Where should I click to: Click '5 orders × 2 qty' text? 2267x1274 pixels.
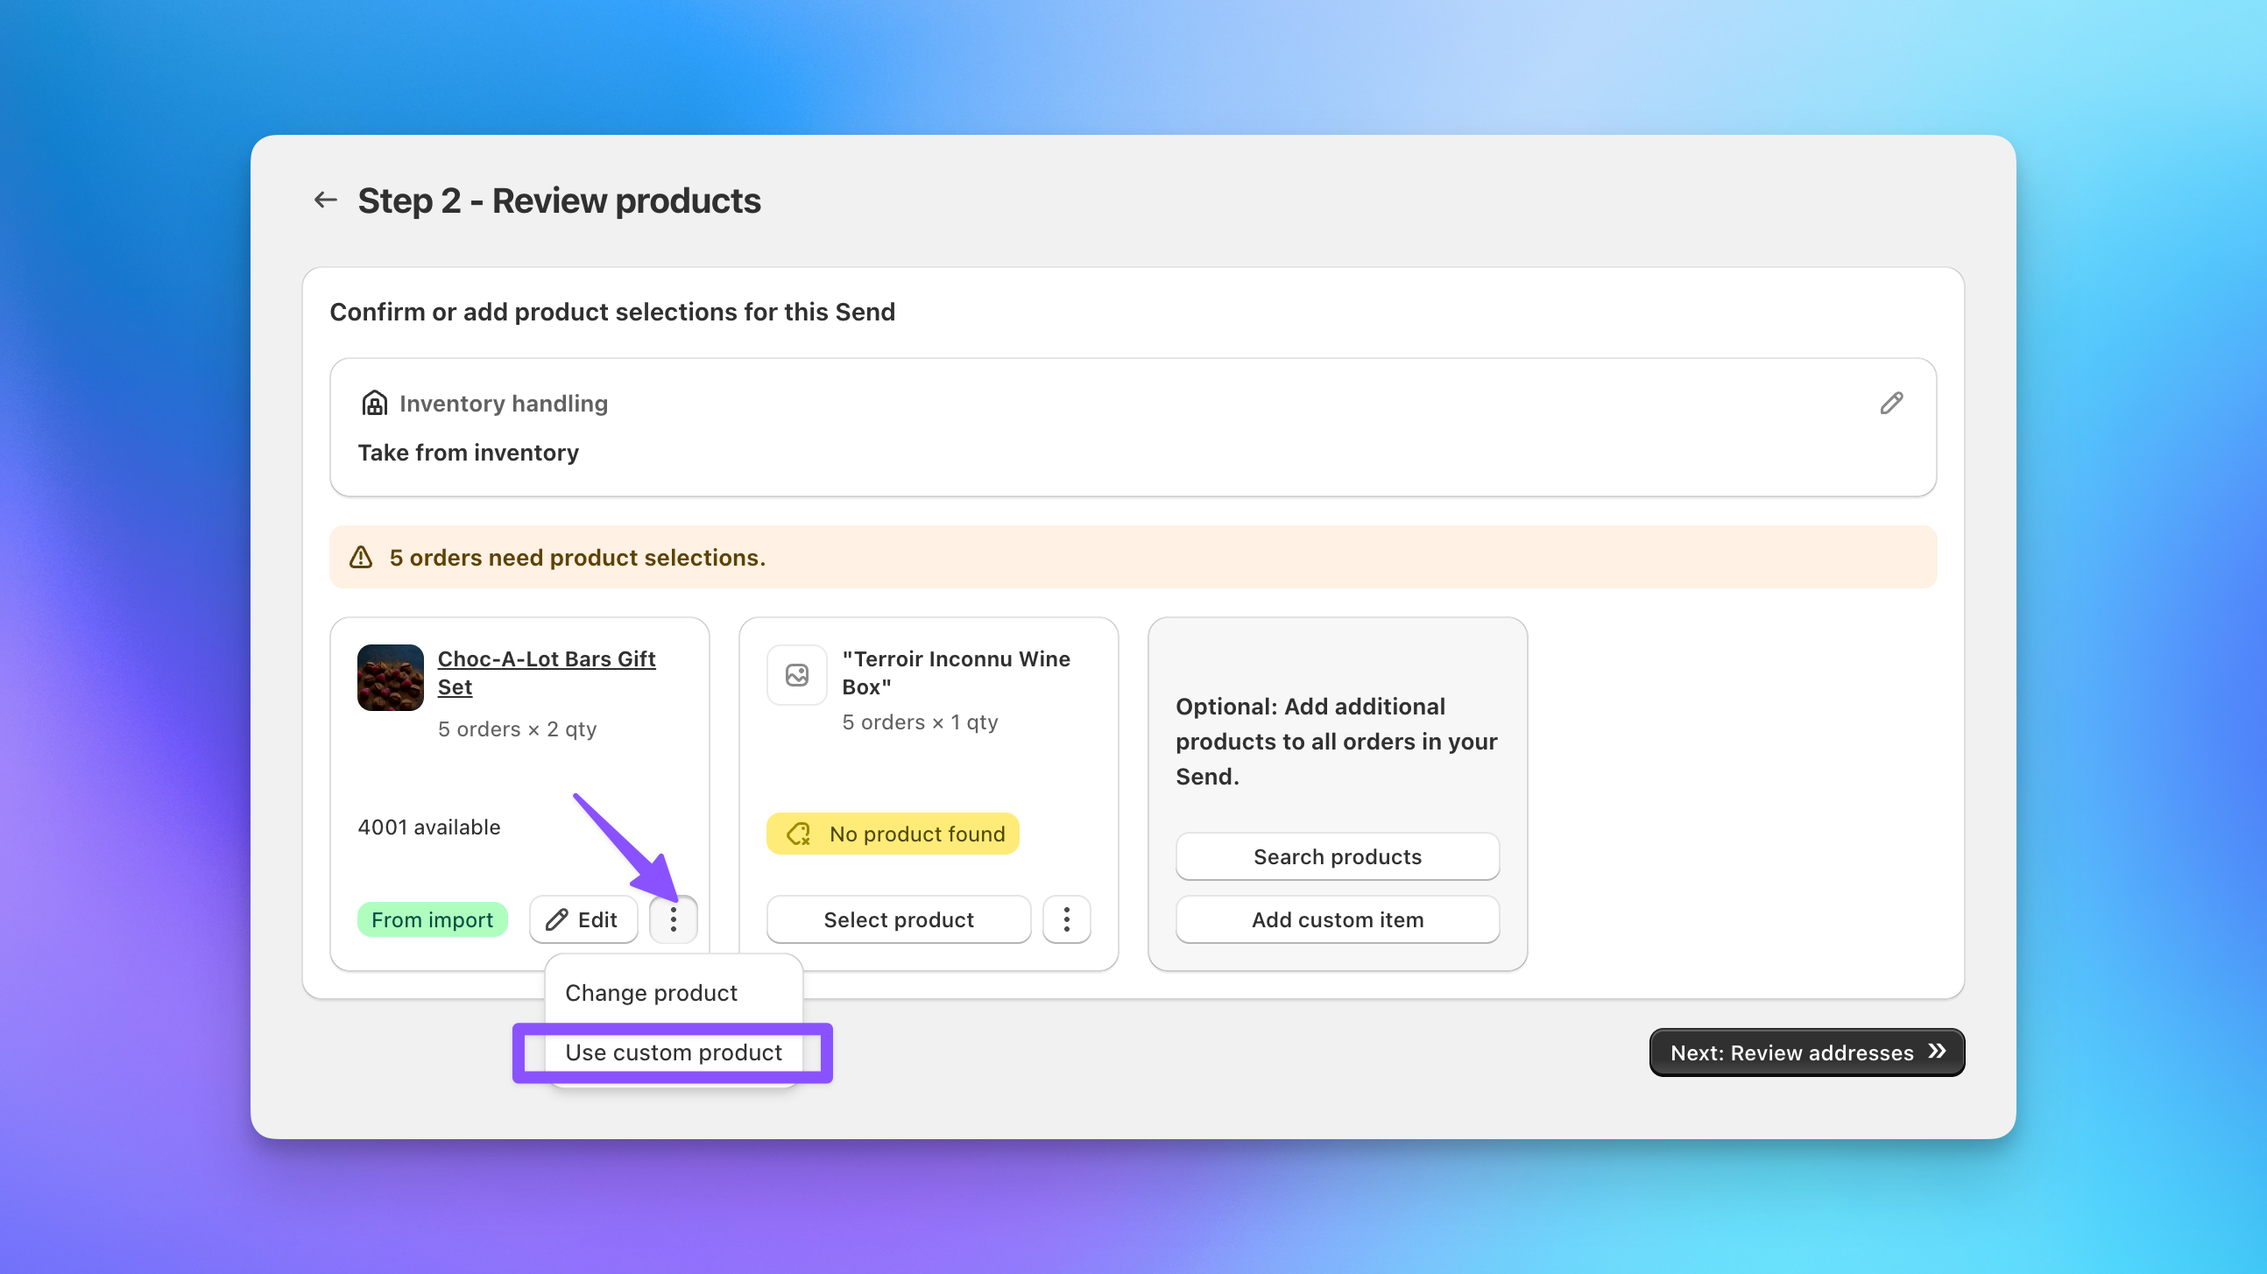click(x=518, y=729)
